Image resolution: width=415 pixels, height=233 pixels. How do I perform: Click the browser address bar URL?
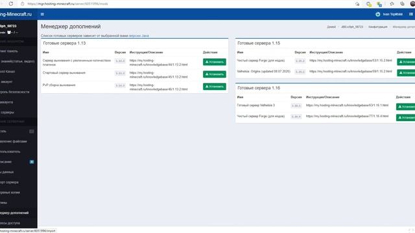point(67,4)
